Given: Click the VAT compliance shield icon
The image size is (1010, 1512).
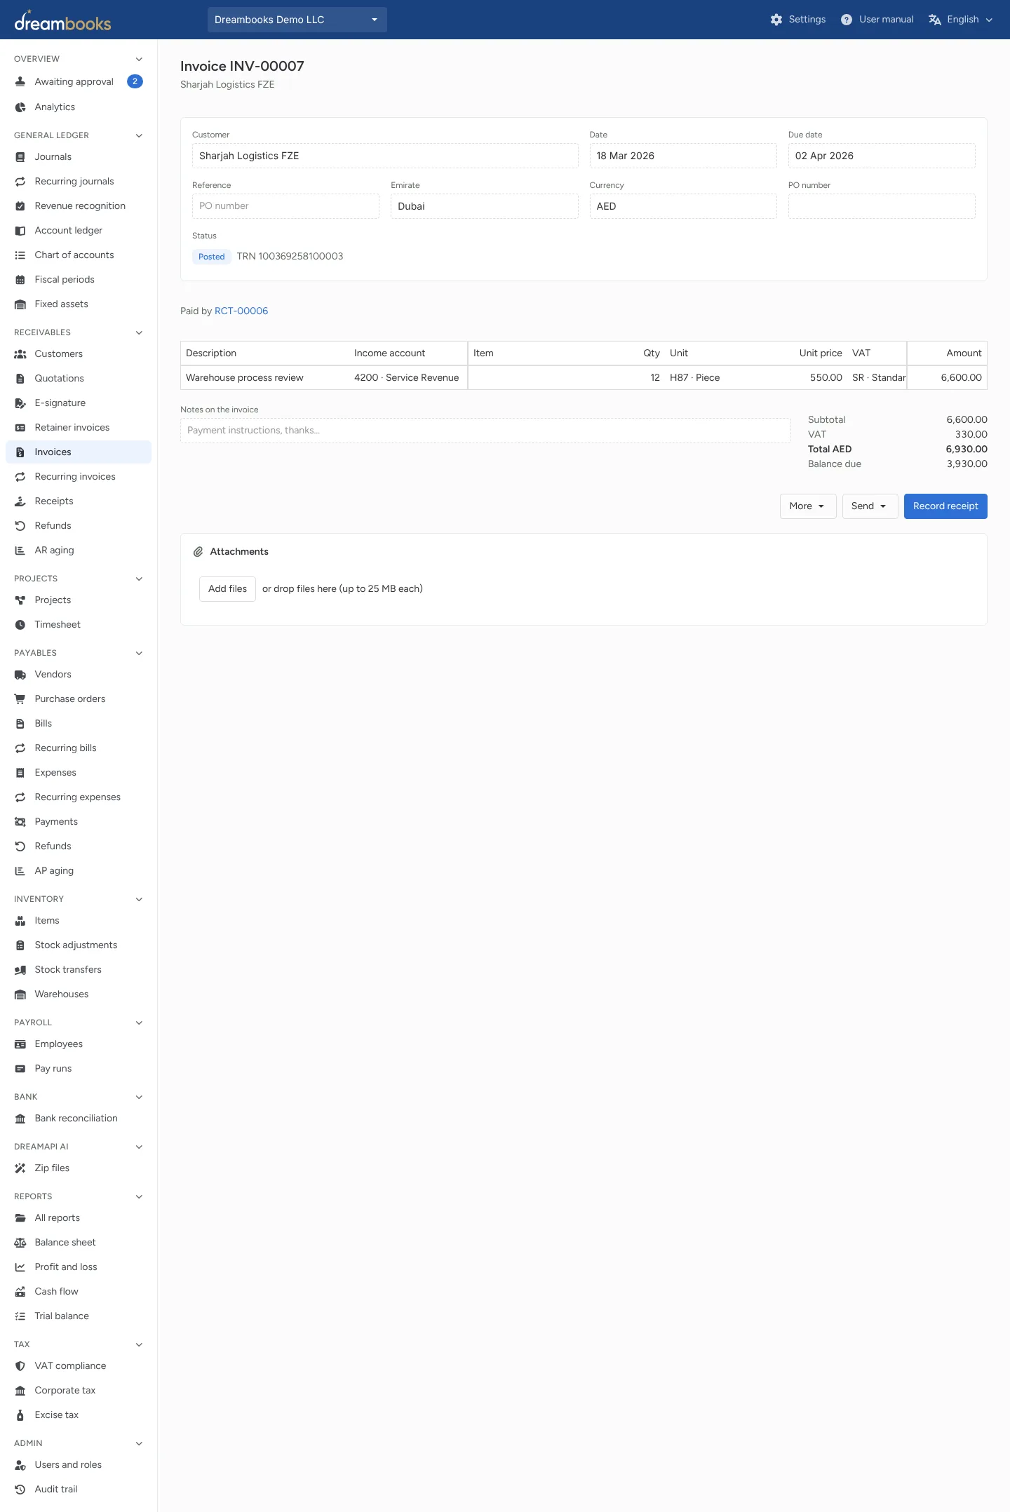Looking at the screenshot, I should [20, 1366].
